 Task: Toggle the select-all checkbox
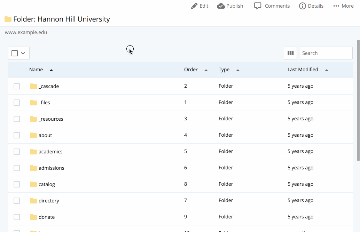15,53
